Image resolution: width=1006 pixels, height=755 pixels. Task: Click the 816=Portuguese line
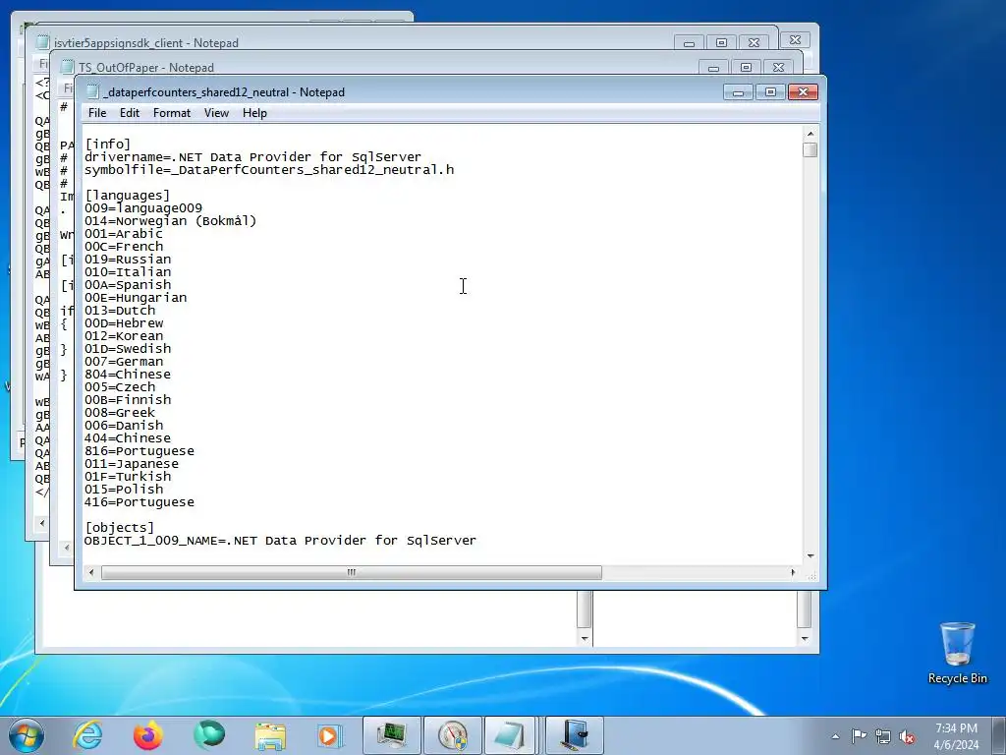tap(140, 450)
